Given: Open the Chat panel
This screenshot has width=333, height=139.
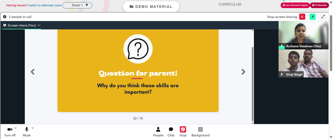Looking at the screenshot, I should pyautogui.click(x=171, y=132).
